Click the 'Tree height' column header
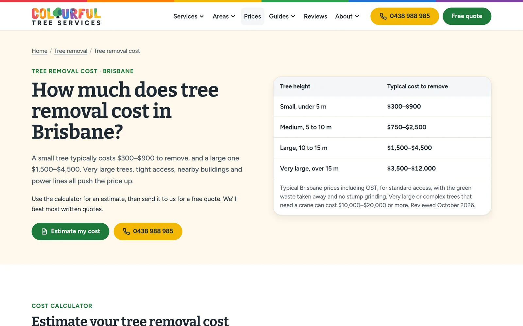 295,86
